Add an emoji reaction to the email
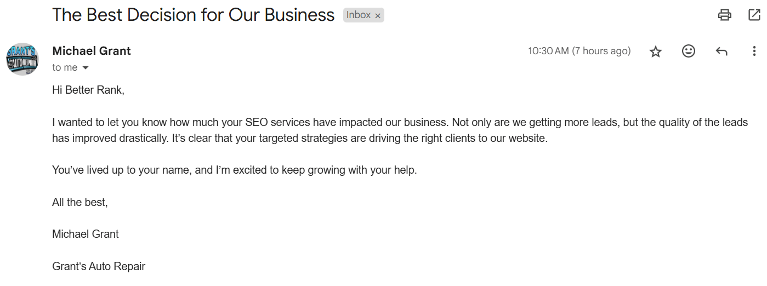The image size is (767, 286). tap(688, 51)
